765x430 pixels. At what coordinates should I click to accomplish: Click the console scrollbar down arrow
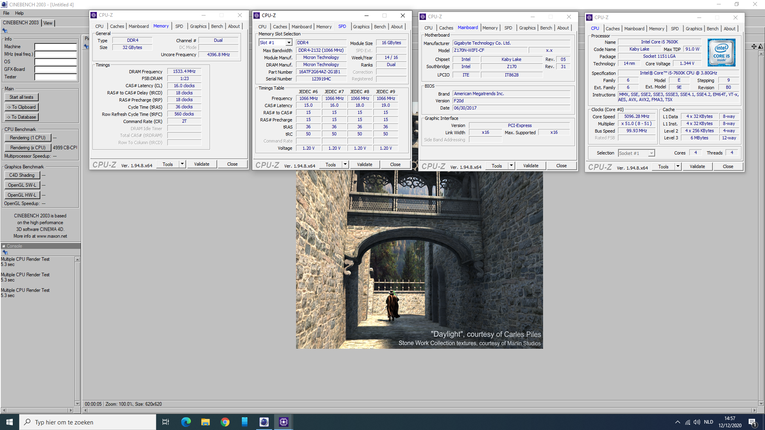coord(77,403)
